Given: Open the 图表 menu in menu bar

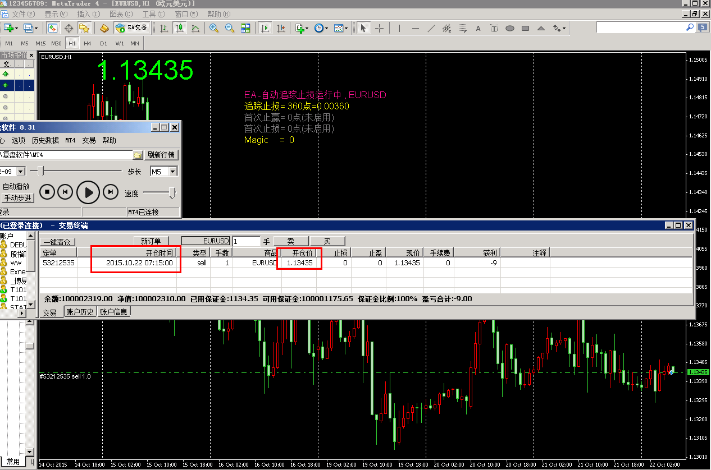Looking at the screenshot, I should point(120,14).
